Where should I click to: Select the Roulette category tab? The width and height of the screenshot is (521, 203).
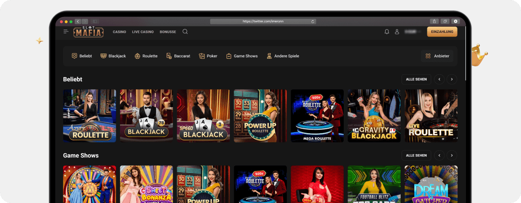[146, 56]
